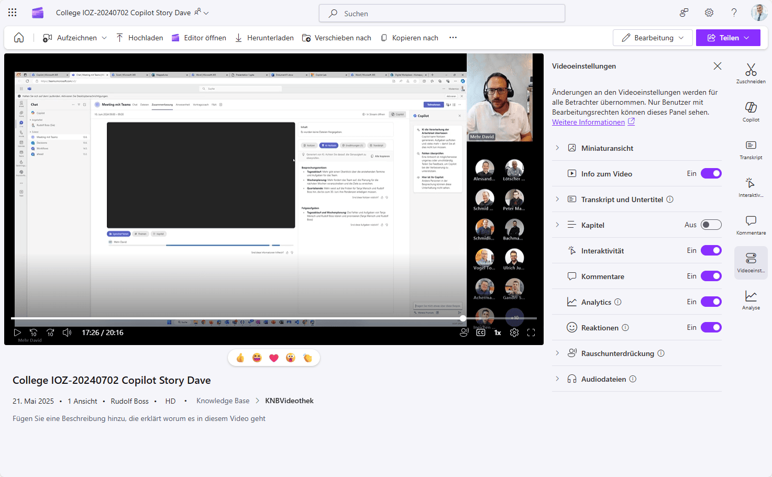Viewport: 772px width, 477px height.
Task: Click Editor öffnen in the toolbar
Action: click(x=199, y=38)
